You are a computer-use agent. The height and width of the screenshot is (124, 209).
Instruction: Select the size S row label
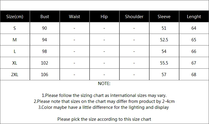pyautogui.click(x=15, y=28)
